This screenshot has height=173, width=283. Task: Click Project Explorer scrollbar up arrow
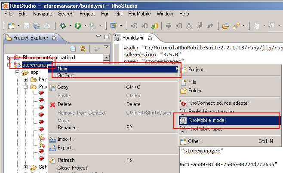[x=106, y=58]
